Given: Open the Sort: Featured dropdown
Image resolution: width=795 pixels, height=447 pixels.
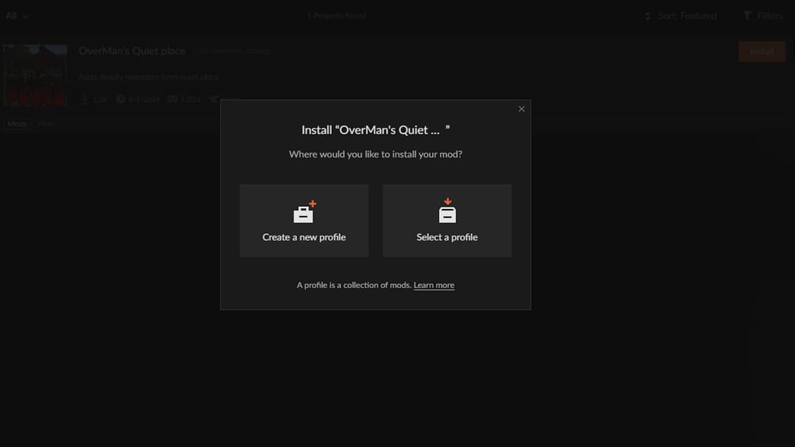Looking at the screenshot, I should [x=680, y=16].
